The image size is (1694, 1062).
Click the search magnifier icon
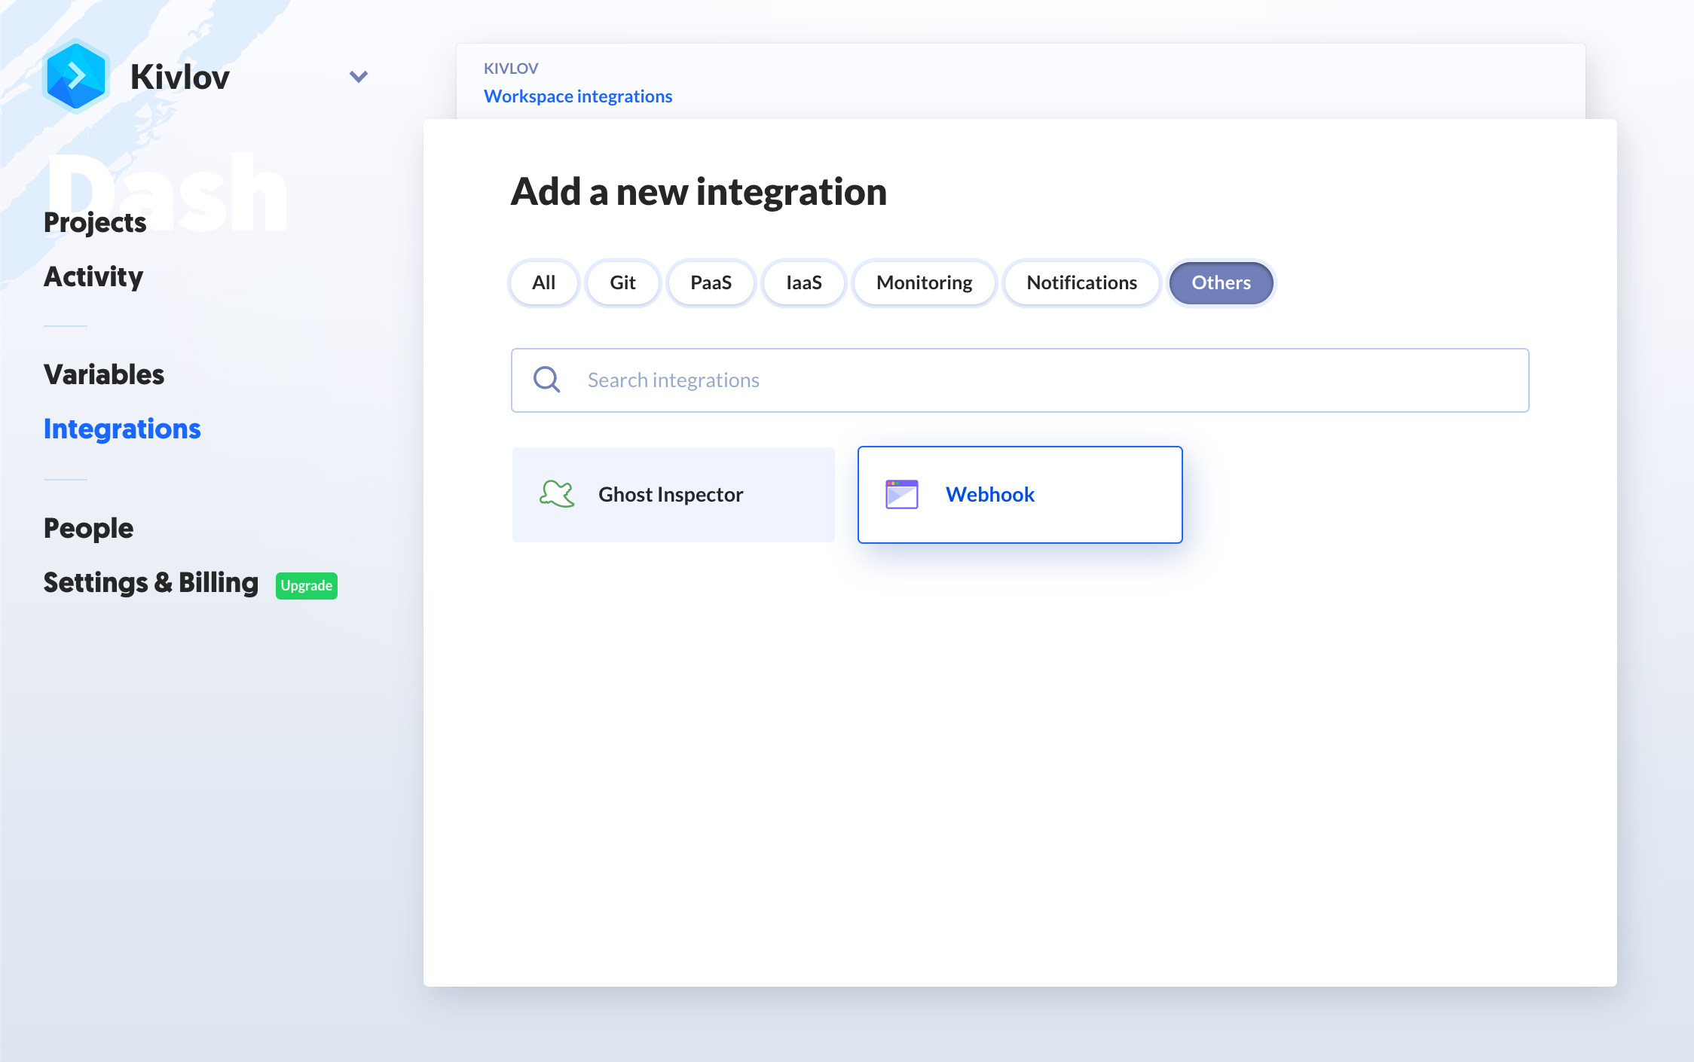point(546,380)
